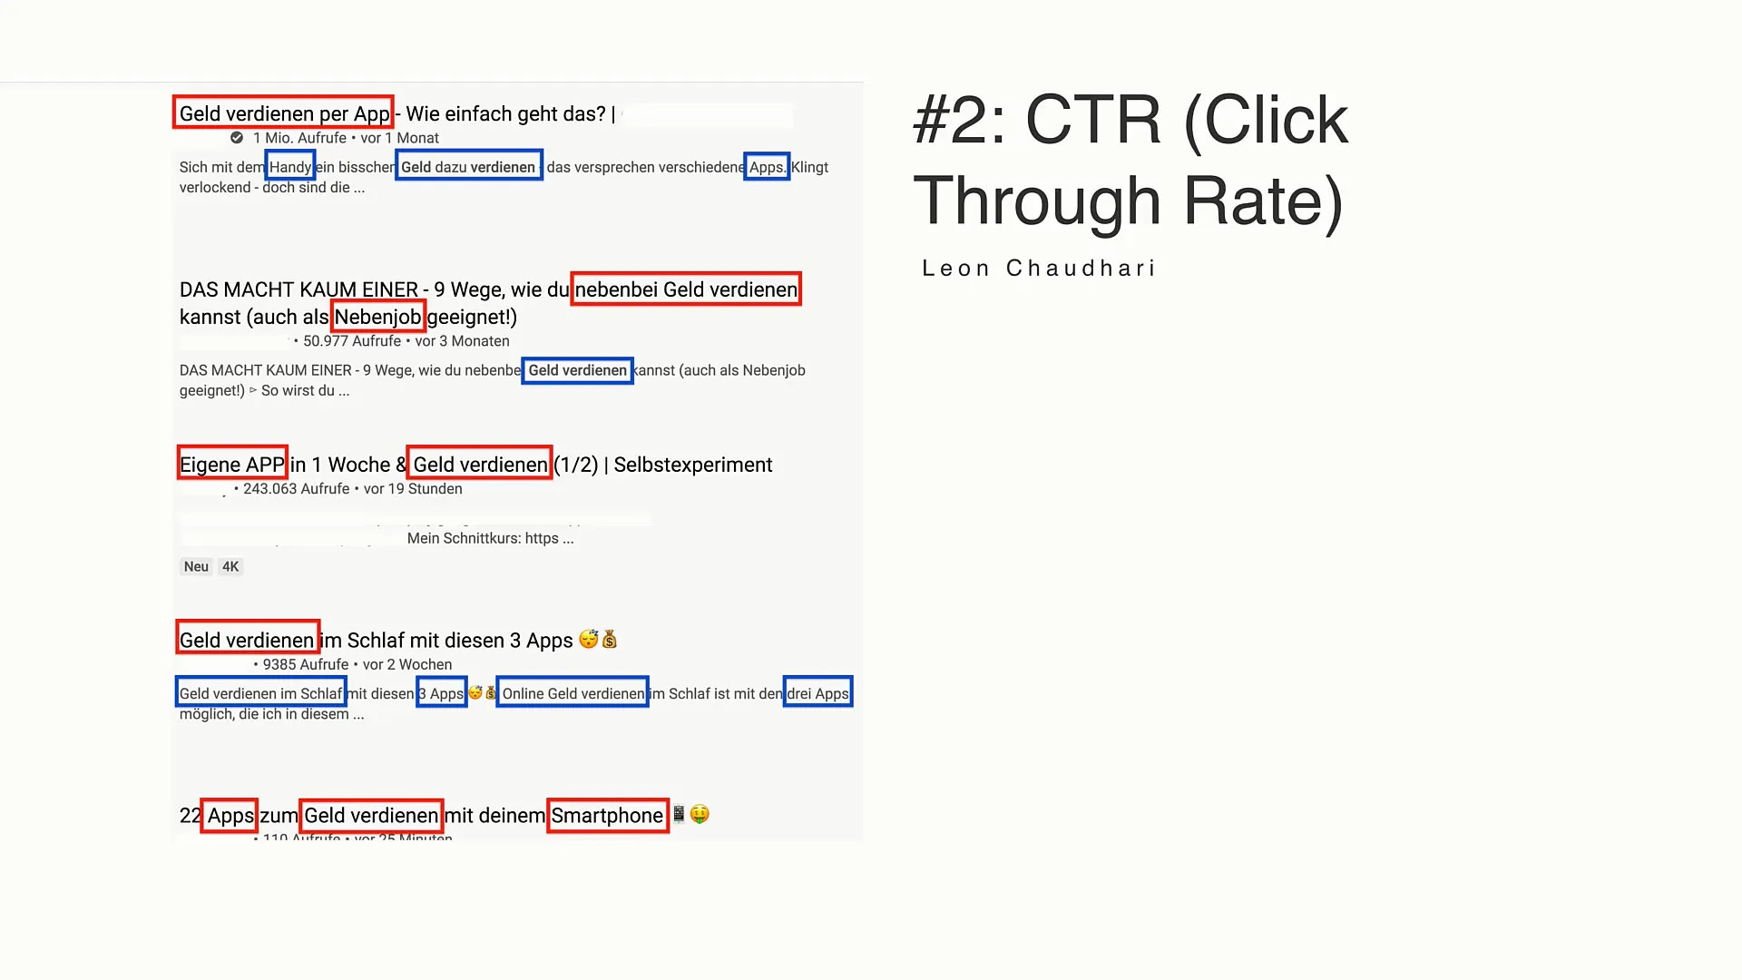Click the verified checkmark icon on first result

coord(238,138)
